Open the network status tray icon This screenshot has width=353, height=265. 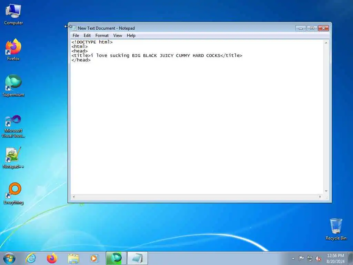click(310, 258)
